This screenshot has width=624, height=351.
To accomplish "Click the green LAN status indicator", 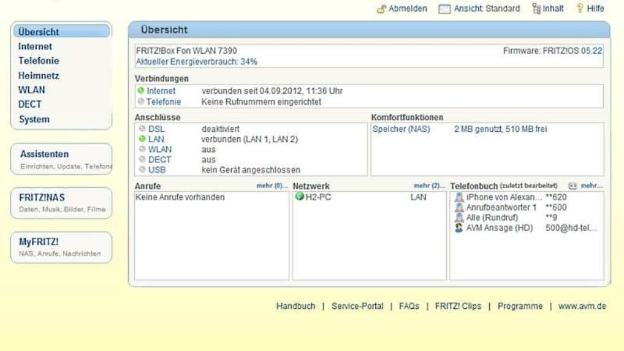I will [142, 139].
